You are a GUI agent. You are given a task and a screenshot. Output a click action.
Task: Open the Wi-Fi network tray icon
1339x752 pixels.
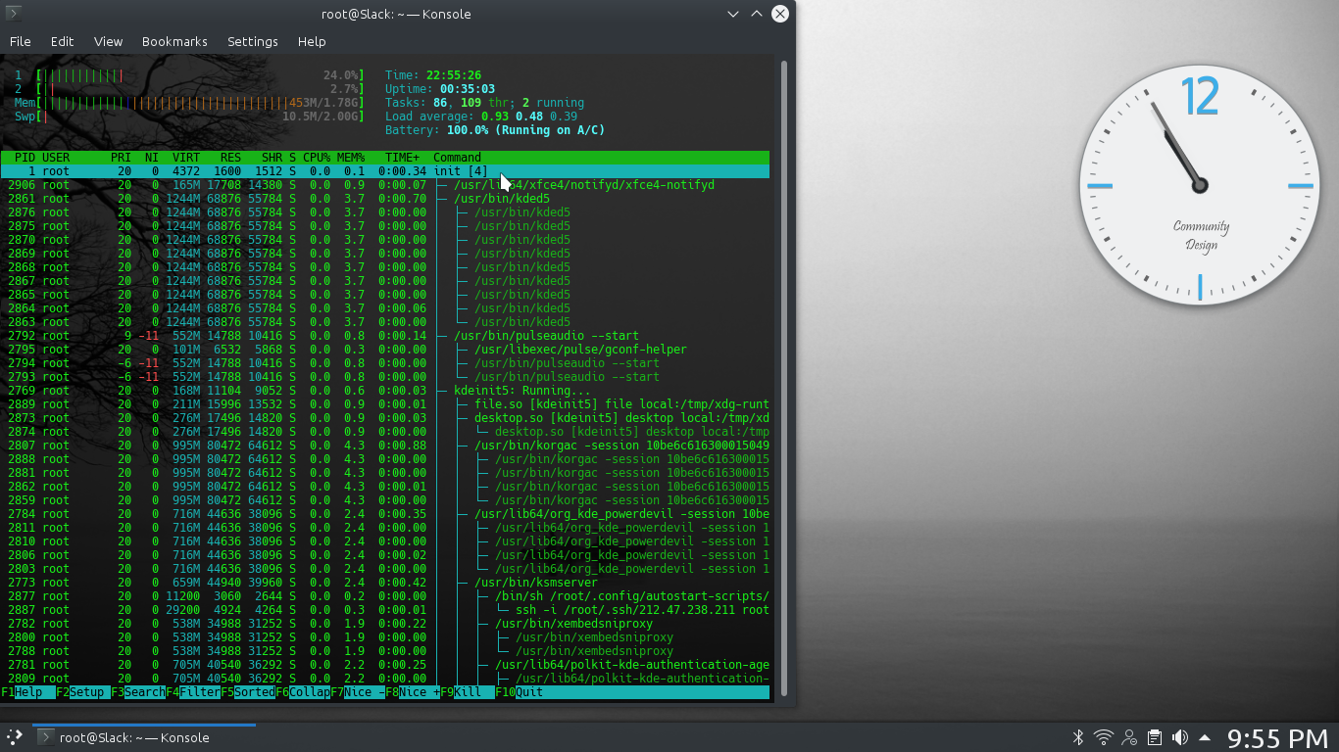click(x=1104, y=737)
